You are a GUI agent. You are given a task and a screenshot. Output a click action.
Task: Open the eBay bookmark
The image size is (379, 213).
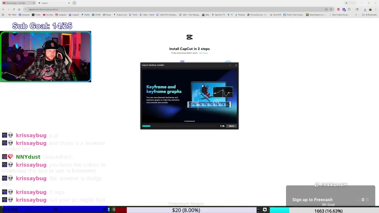206,14
